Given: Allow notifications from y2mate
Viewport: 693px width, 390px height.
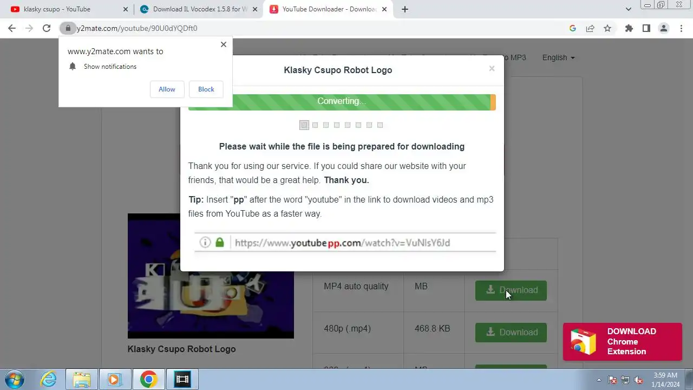Looking at the screenshot, I should point(167,89).
